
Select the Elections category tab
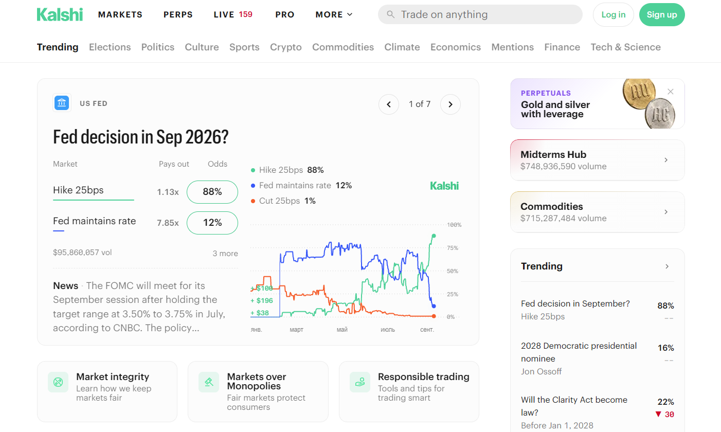(x=110, y=47)
